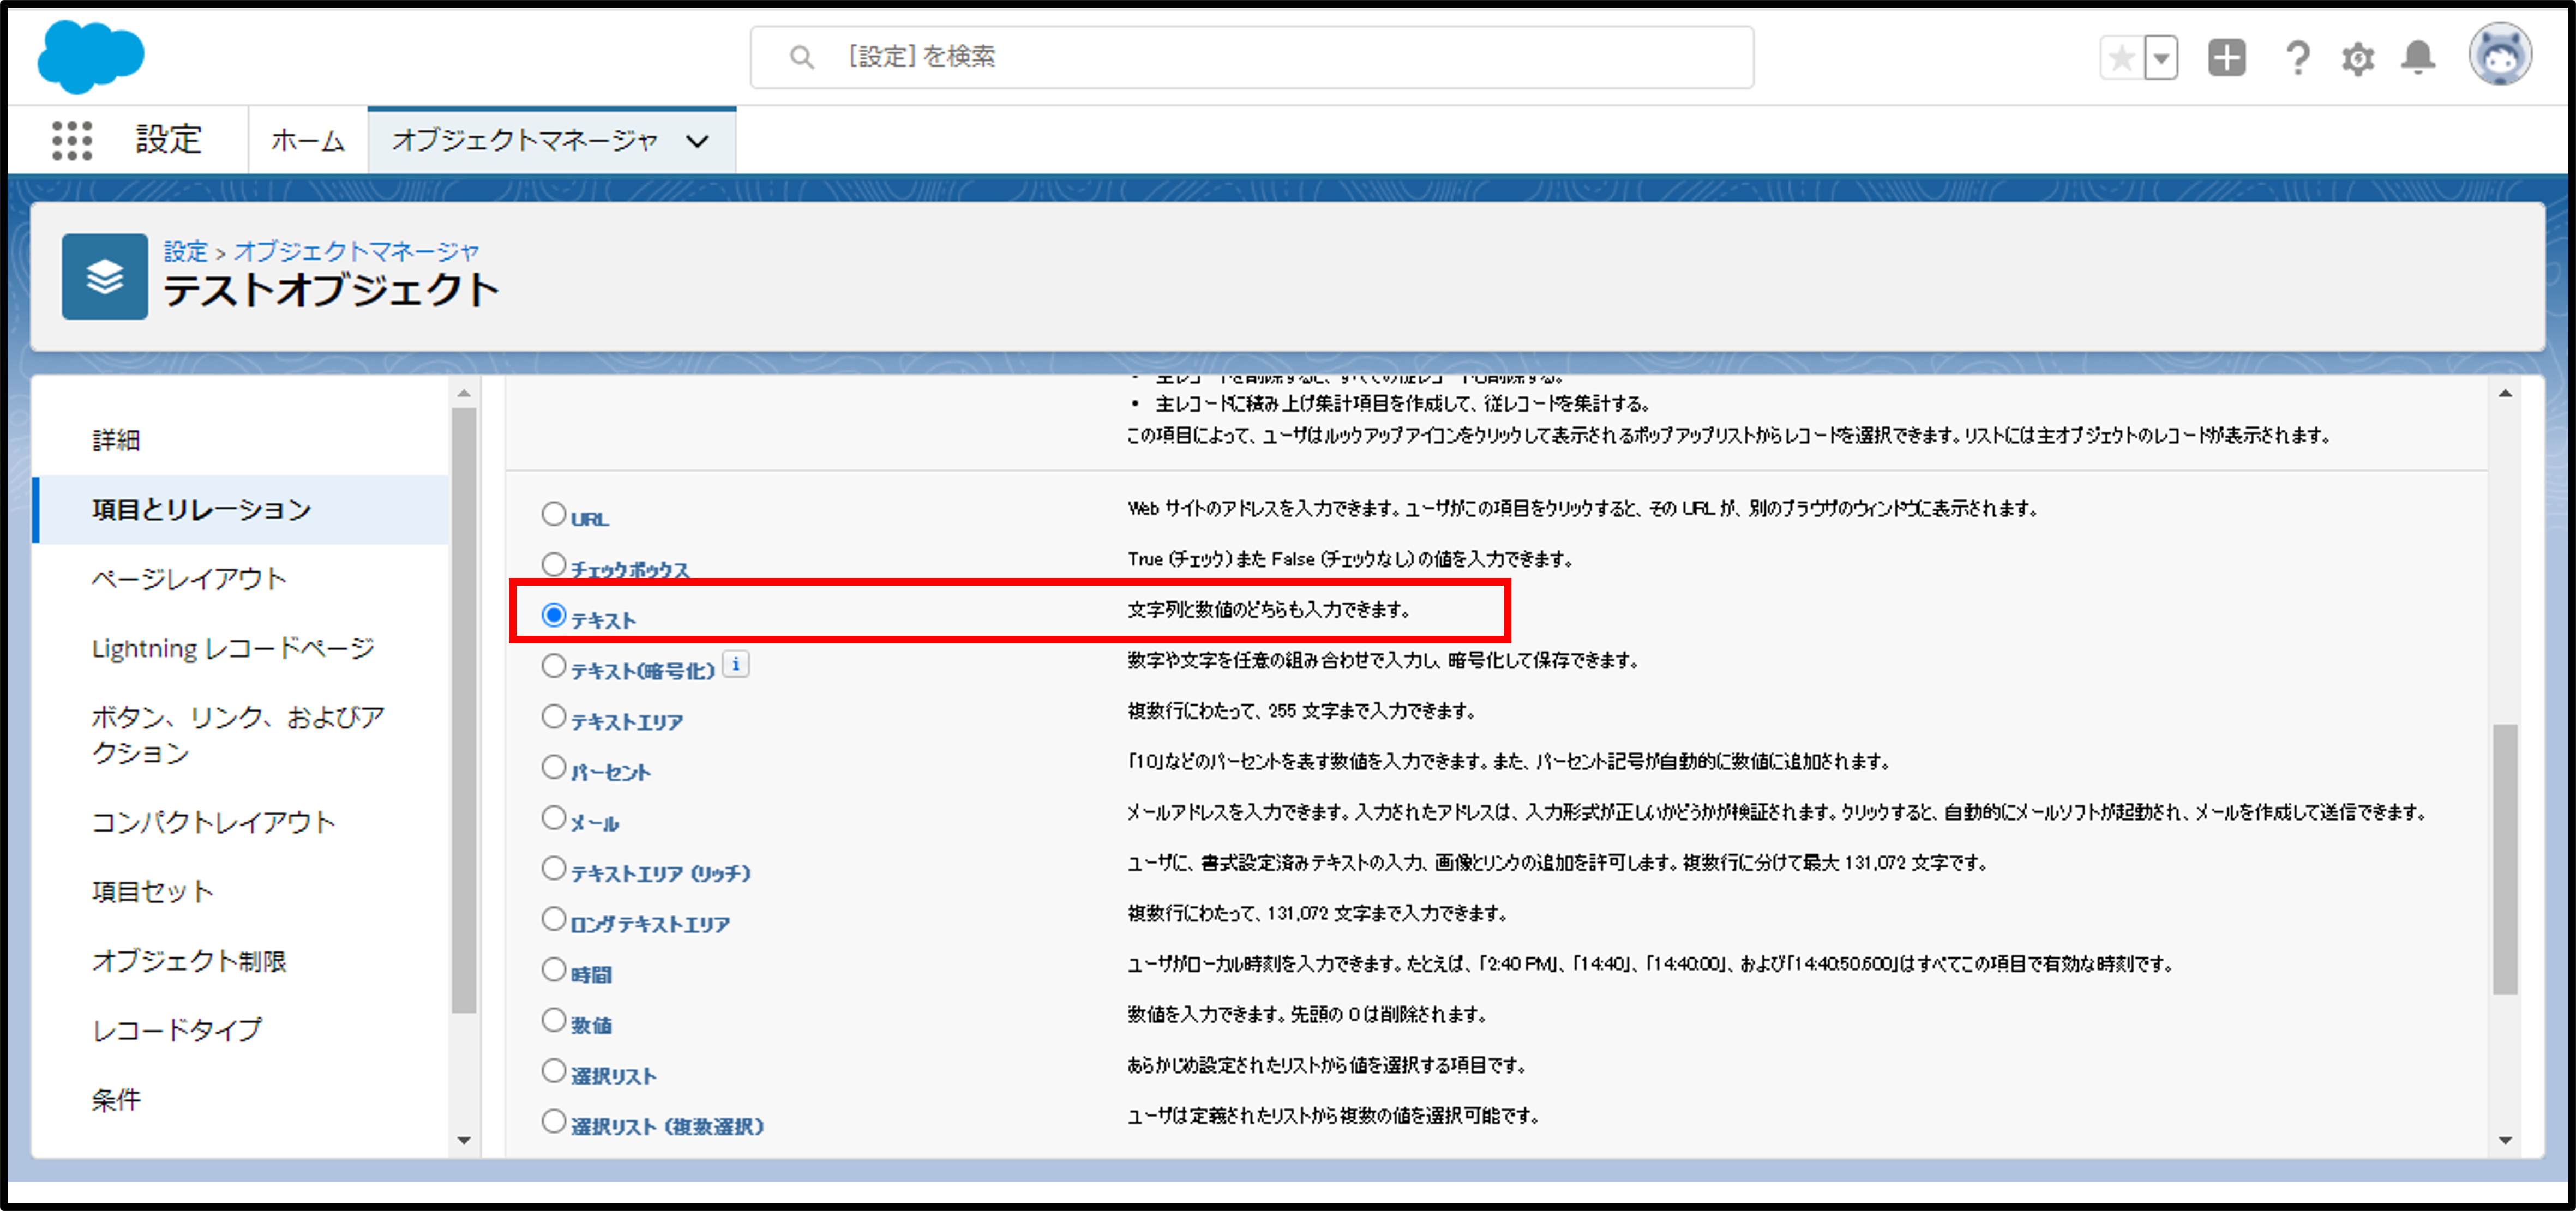
Task: Open ページレイアウト in the sidebar
Action: [189, 579]
